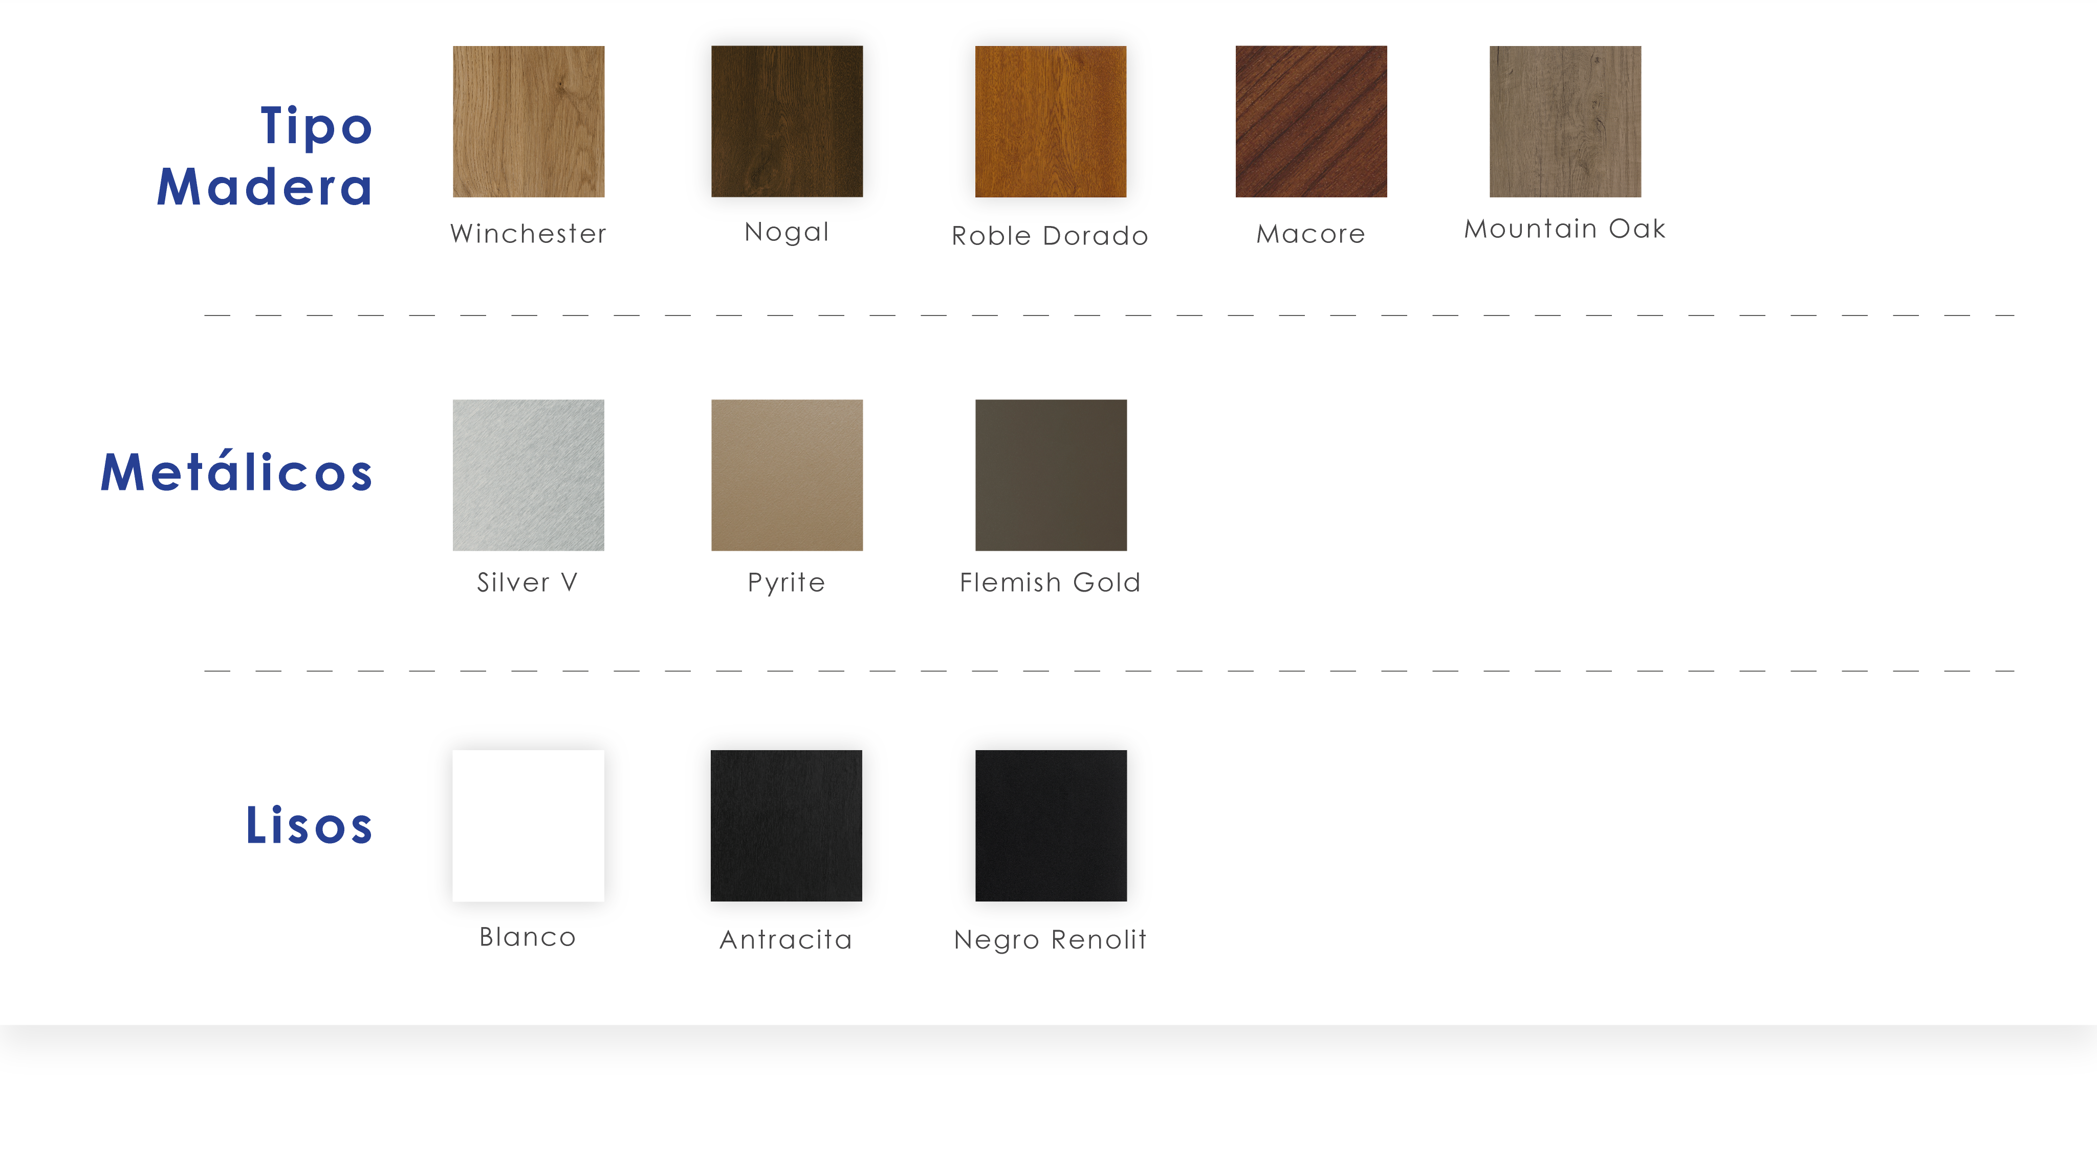This screenshot has height=1149, width=2097.
Task: Click the Macore wood finish swatch
Action: pyautogui.click(x=1310, y=121)
